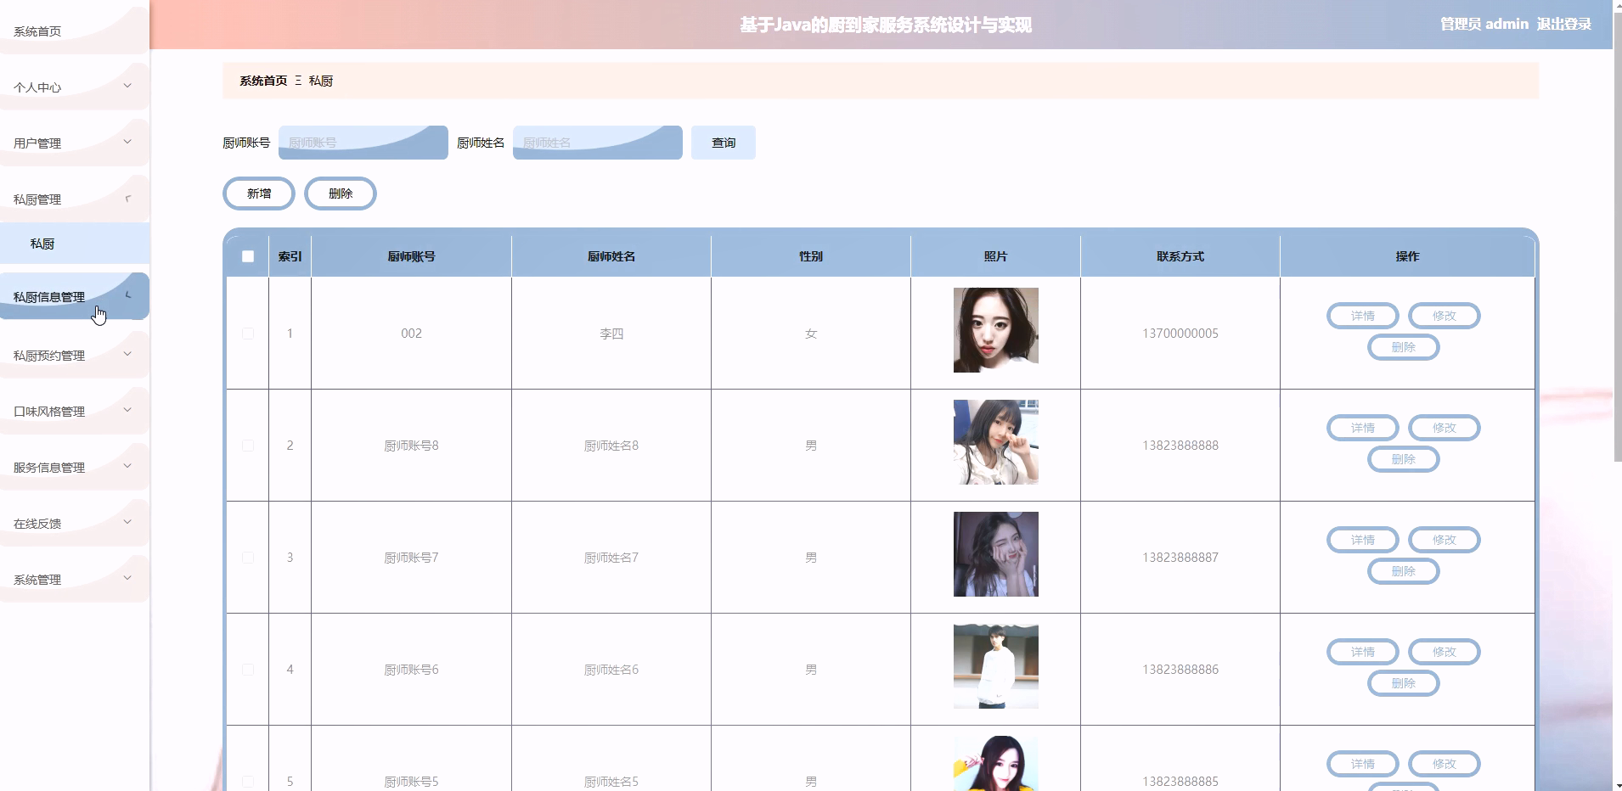Click the chevron icon beside 系统管理

pos(127,578)
